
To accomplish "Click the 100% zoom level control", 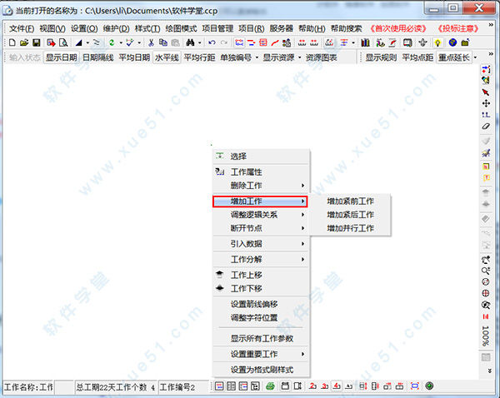I will (486, 336).
